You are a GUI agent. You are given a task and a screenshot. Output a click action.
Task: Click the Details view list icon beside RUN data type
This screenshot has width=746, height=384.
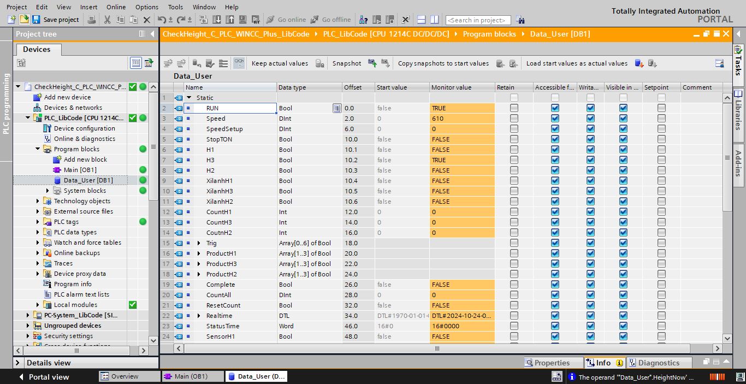(x=337, y=108)
